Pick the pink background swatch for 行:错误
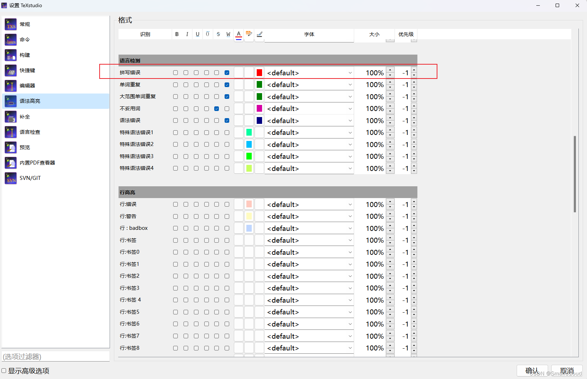This screenshot has height=379, width=587. point(249,204)
